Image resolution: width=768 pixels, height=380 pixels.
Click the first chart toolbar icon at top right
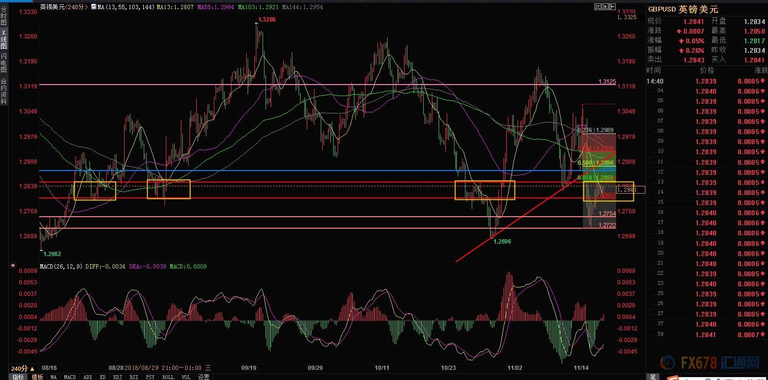(597, 7)
